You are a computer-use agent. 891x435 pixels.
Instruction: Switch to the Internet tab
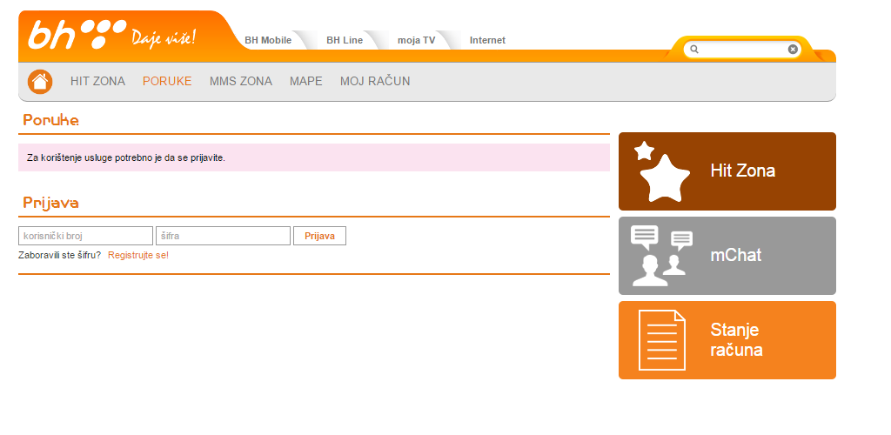click(x=487, y=40)
